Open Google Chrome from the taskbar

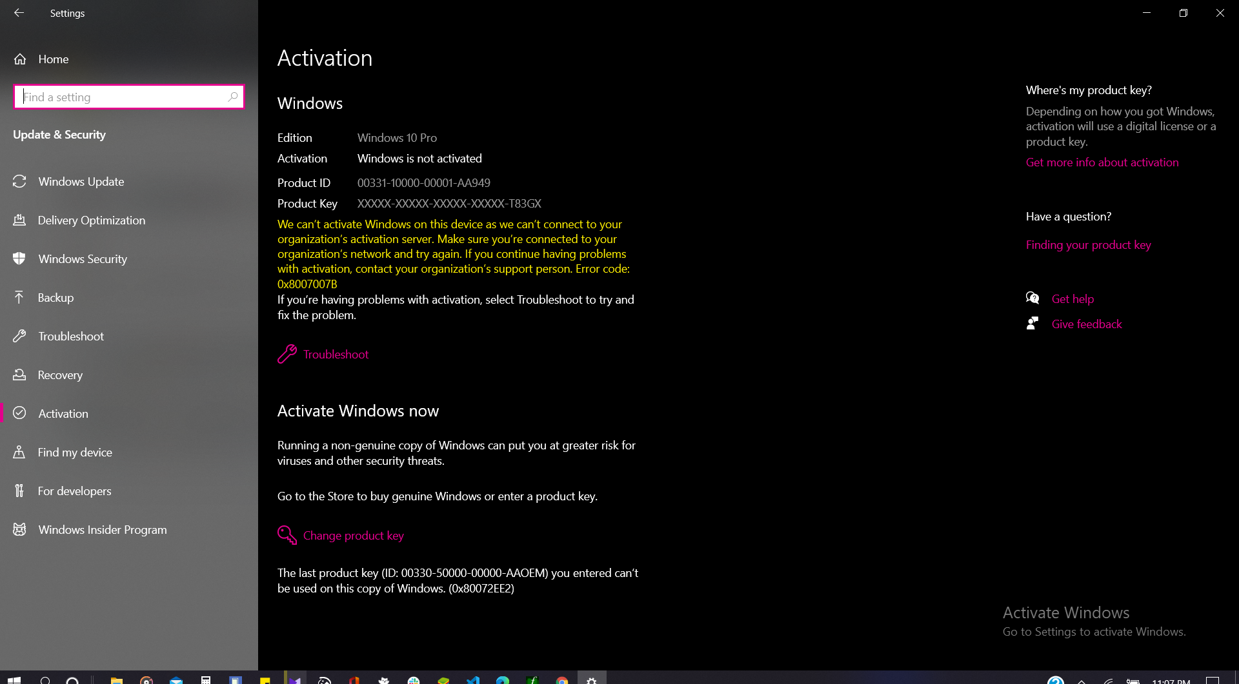pyautogui.click(x=562, y=680)
